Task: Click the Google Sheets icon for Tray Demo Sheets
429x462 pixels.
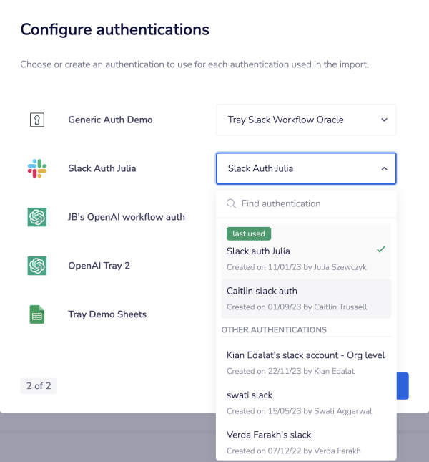Action: coord(37,314)
